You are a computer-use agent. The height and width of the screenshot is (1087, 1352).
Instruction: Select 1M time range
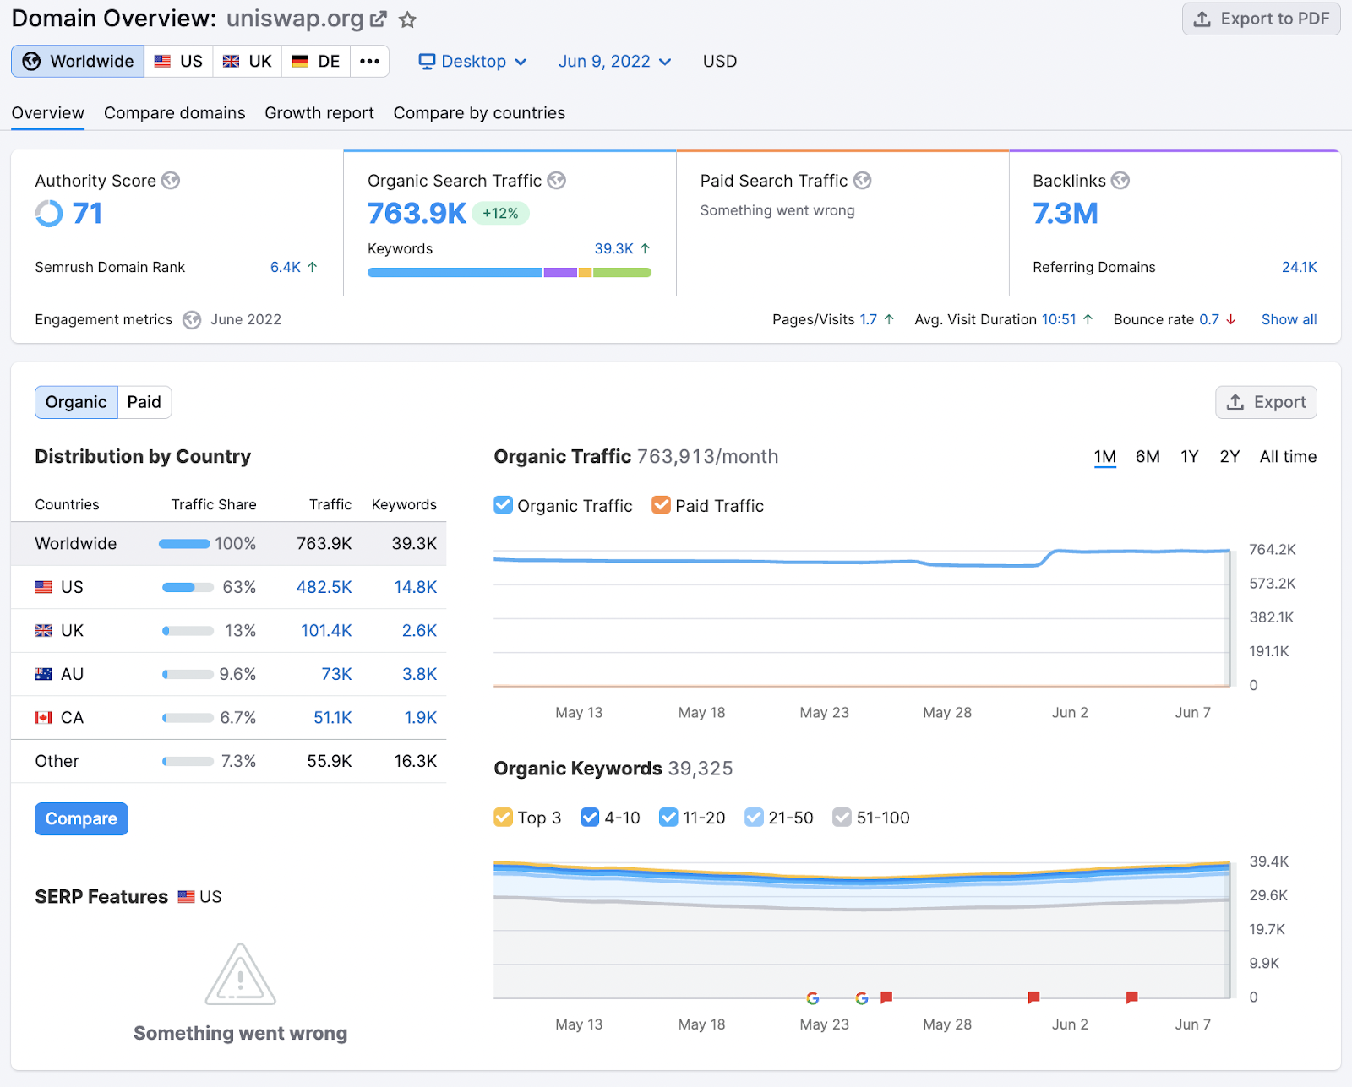[1105, 457]
